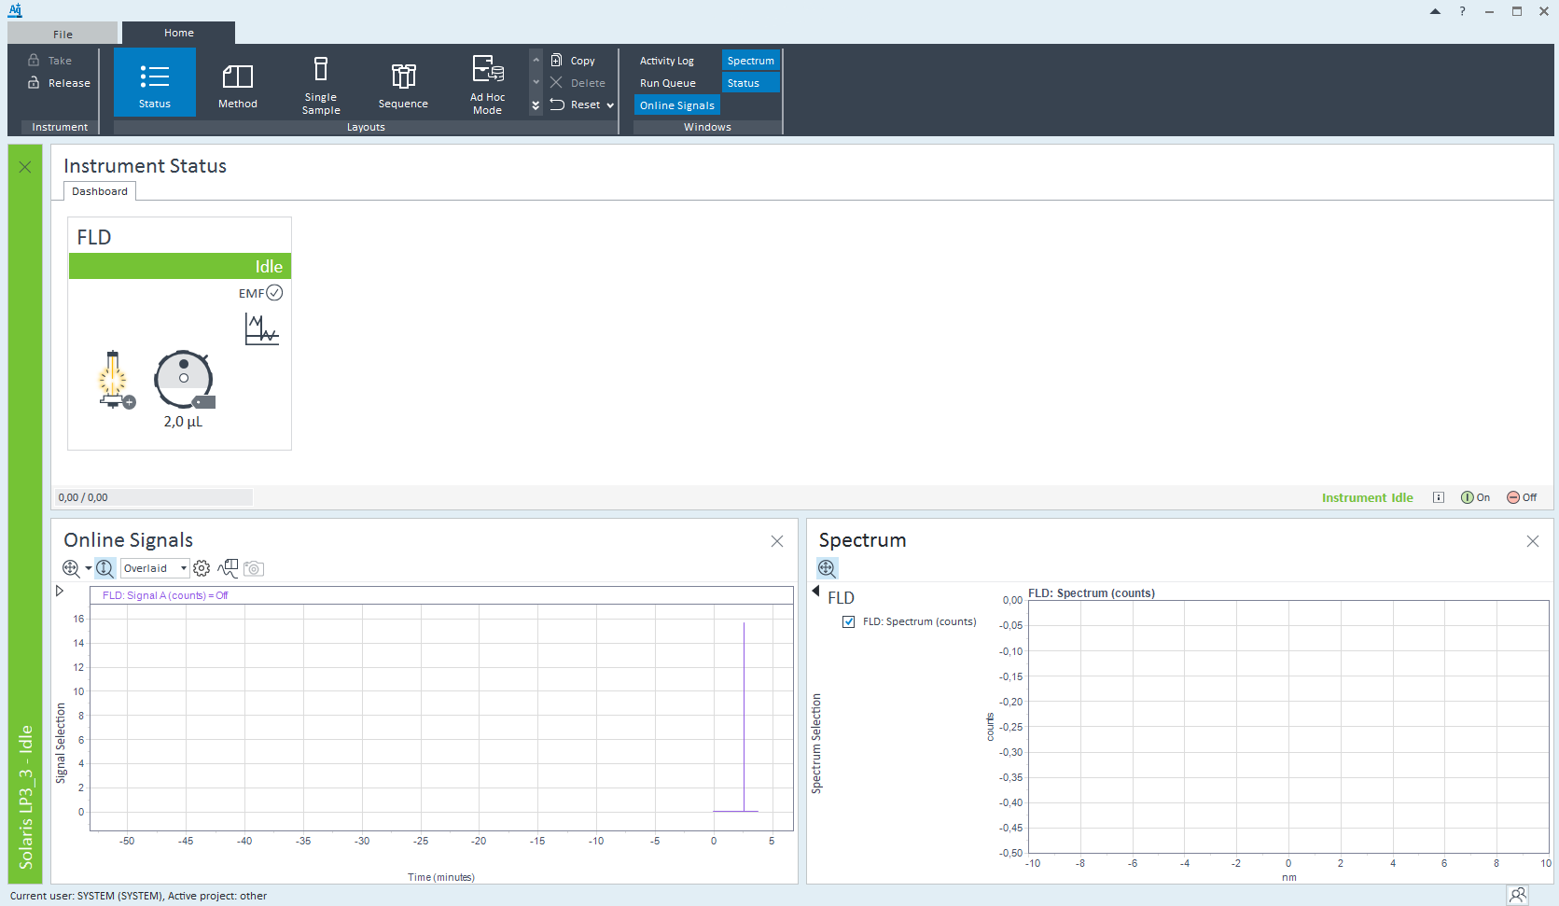Click the signal-to-report icon in Online Signals
Image resolution: width=1559 pixels, height=906 pixels.
tap(228, 568)
